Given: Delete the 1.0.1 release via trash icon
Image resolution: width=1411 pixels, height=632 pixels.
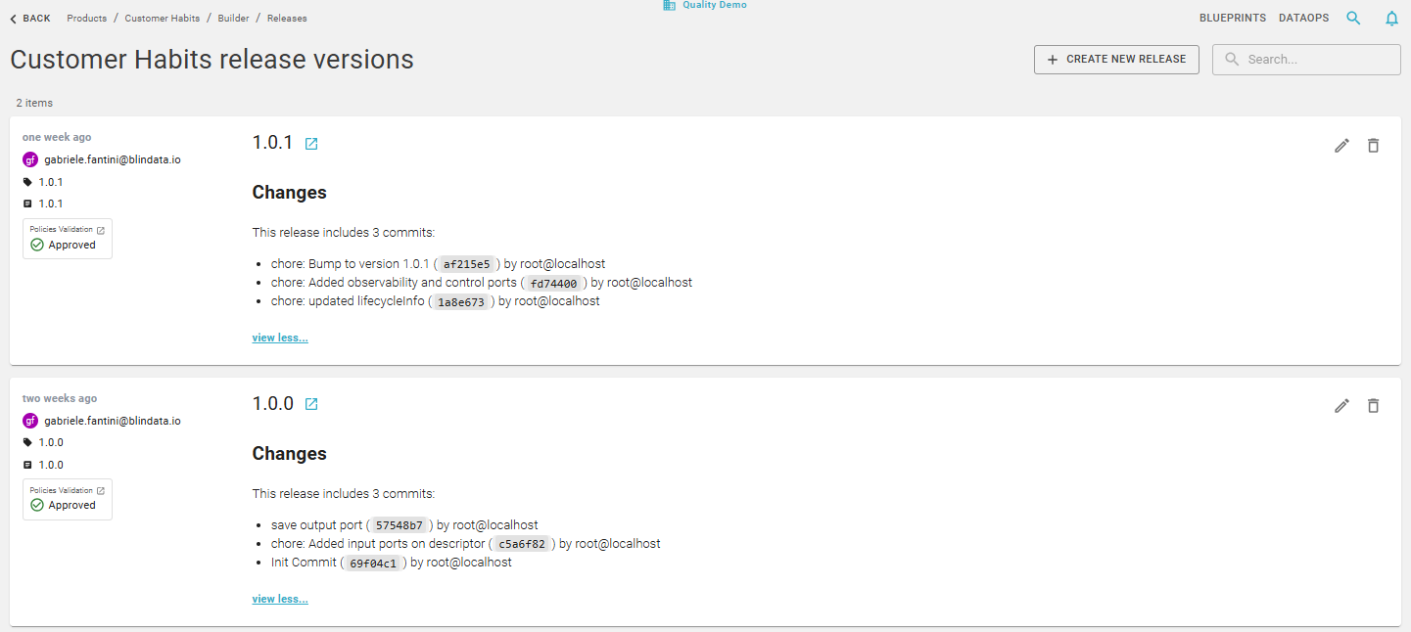Looking at the screenshot, I should coord(1374,145).
